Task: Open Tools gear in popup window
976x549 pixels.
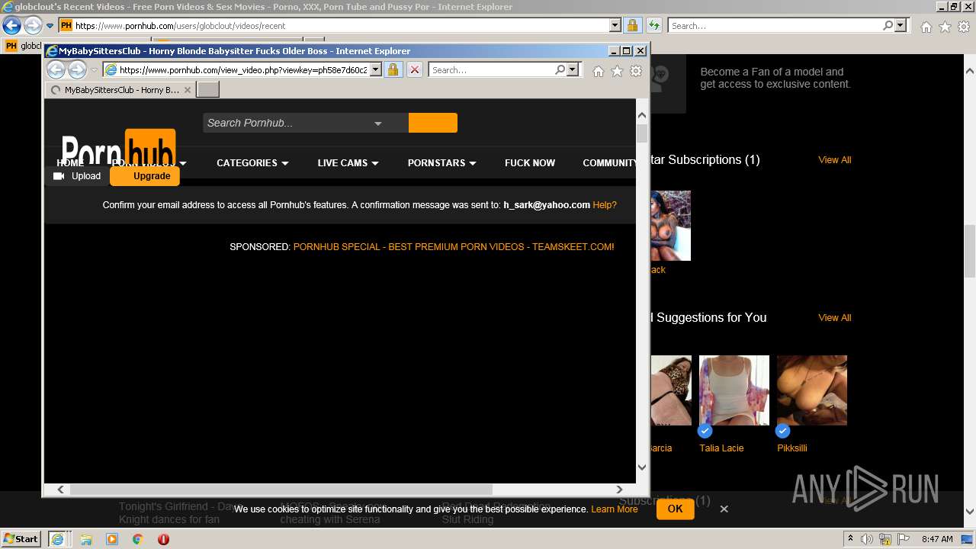Action: tap(636, 71)
